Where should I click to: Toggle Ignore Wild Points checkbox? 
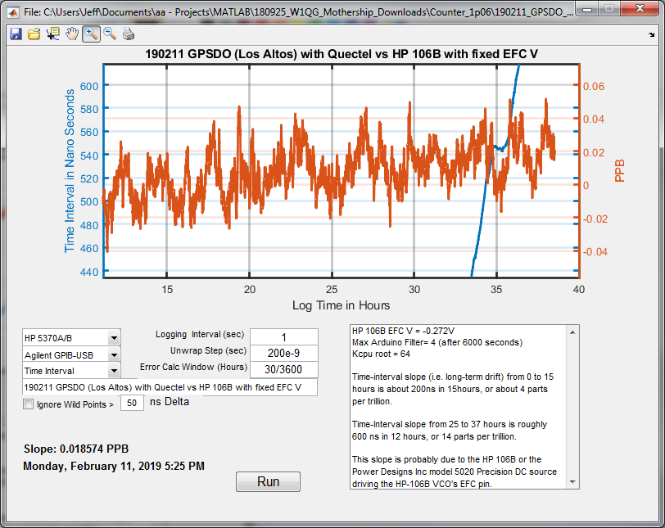(x=28, y=404)
